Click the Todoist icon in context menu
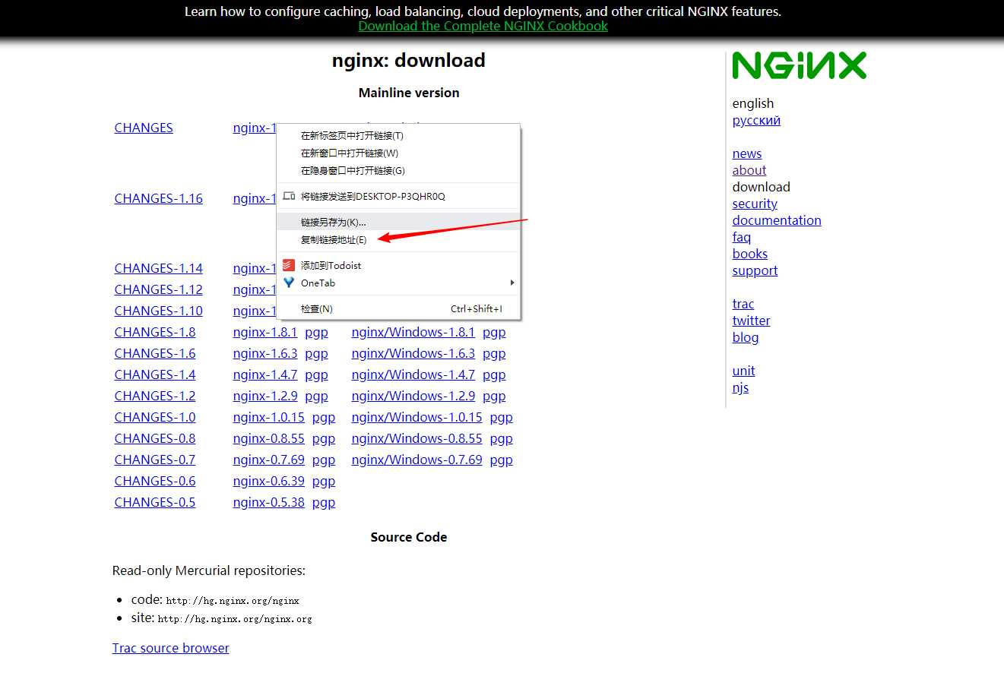The width and height of the screenshot is (1004, 673). pos(289,266)
